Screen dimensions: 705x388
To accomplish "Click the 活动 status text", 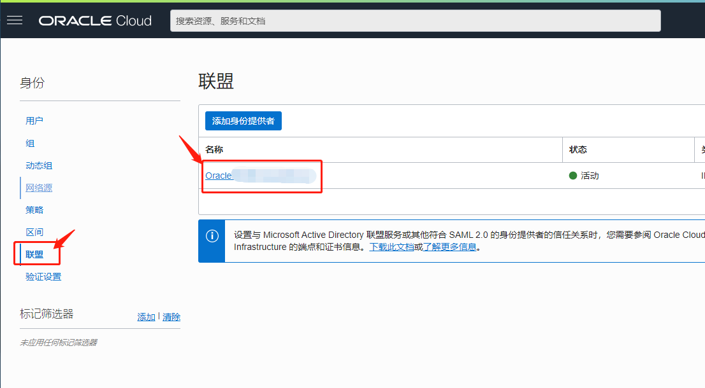I will (590, 176).
